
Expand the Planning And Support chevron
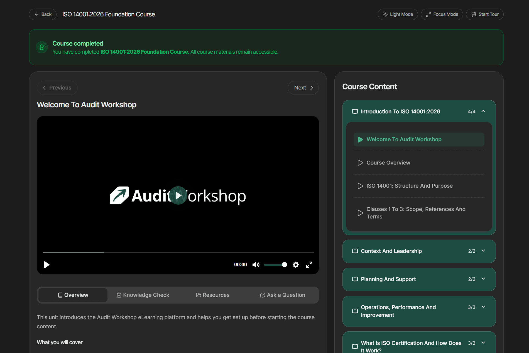[483, 279]
